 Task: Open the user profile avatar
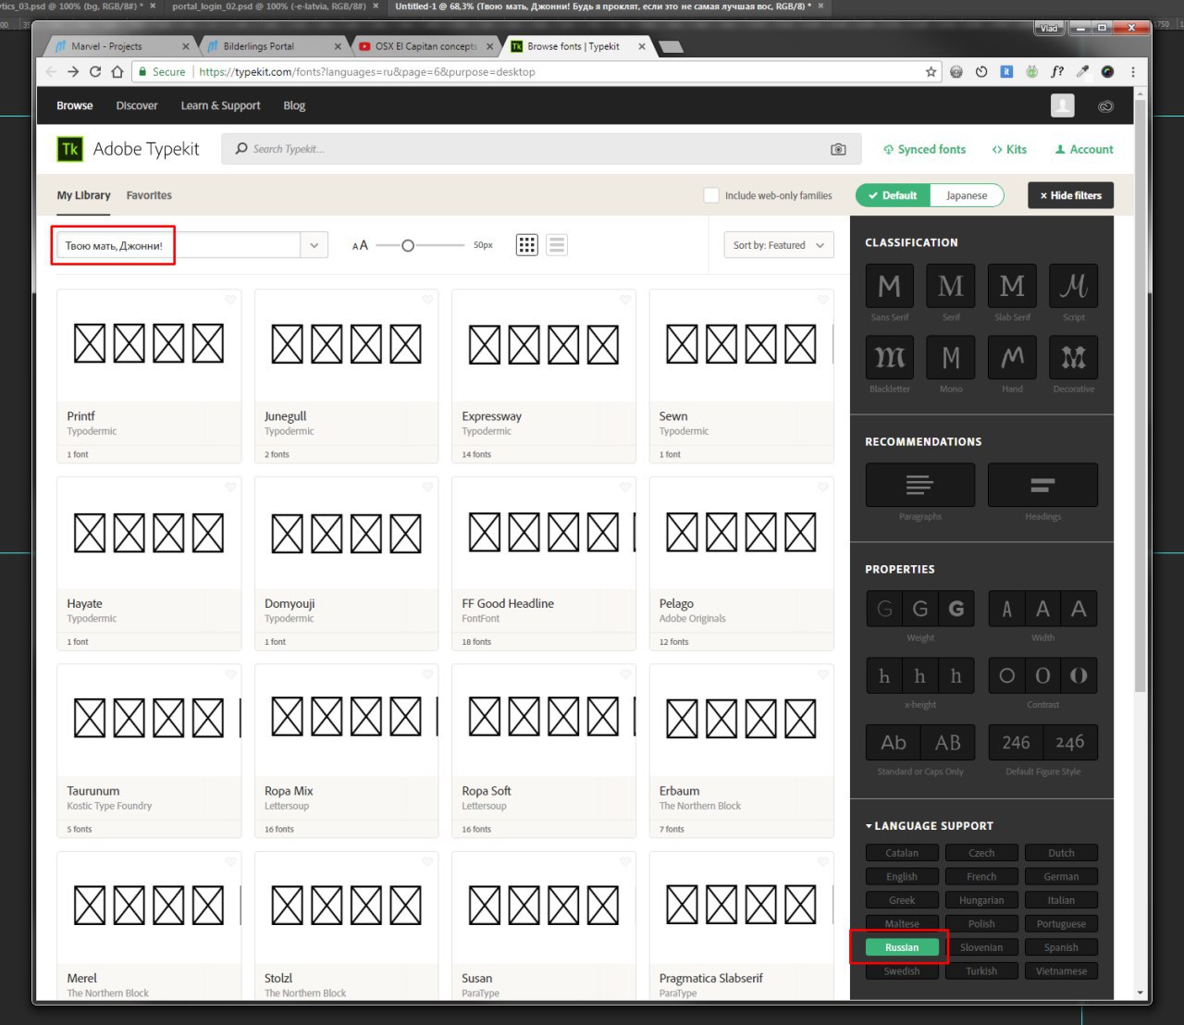[1063, 105]
